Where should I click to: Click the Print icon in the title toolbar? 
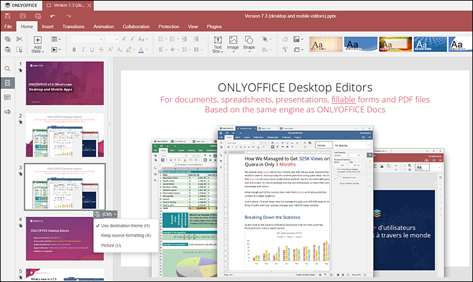point(22,16)
